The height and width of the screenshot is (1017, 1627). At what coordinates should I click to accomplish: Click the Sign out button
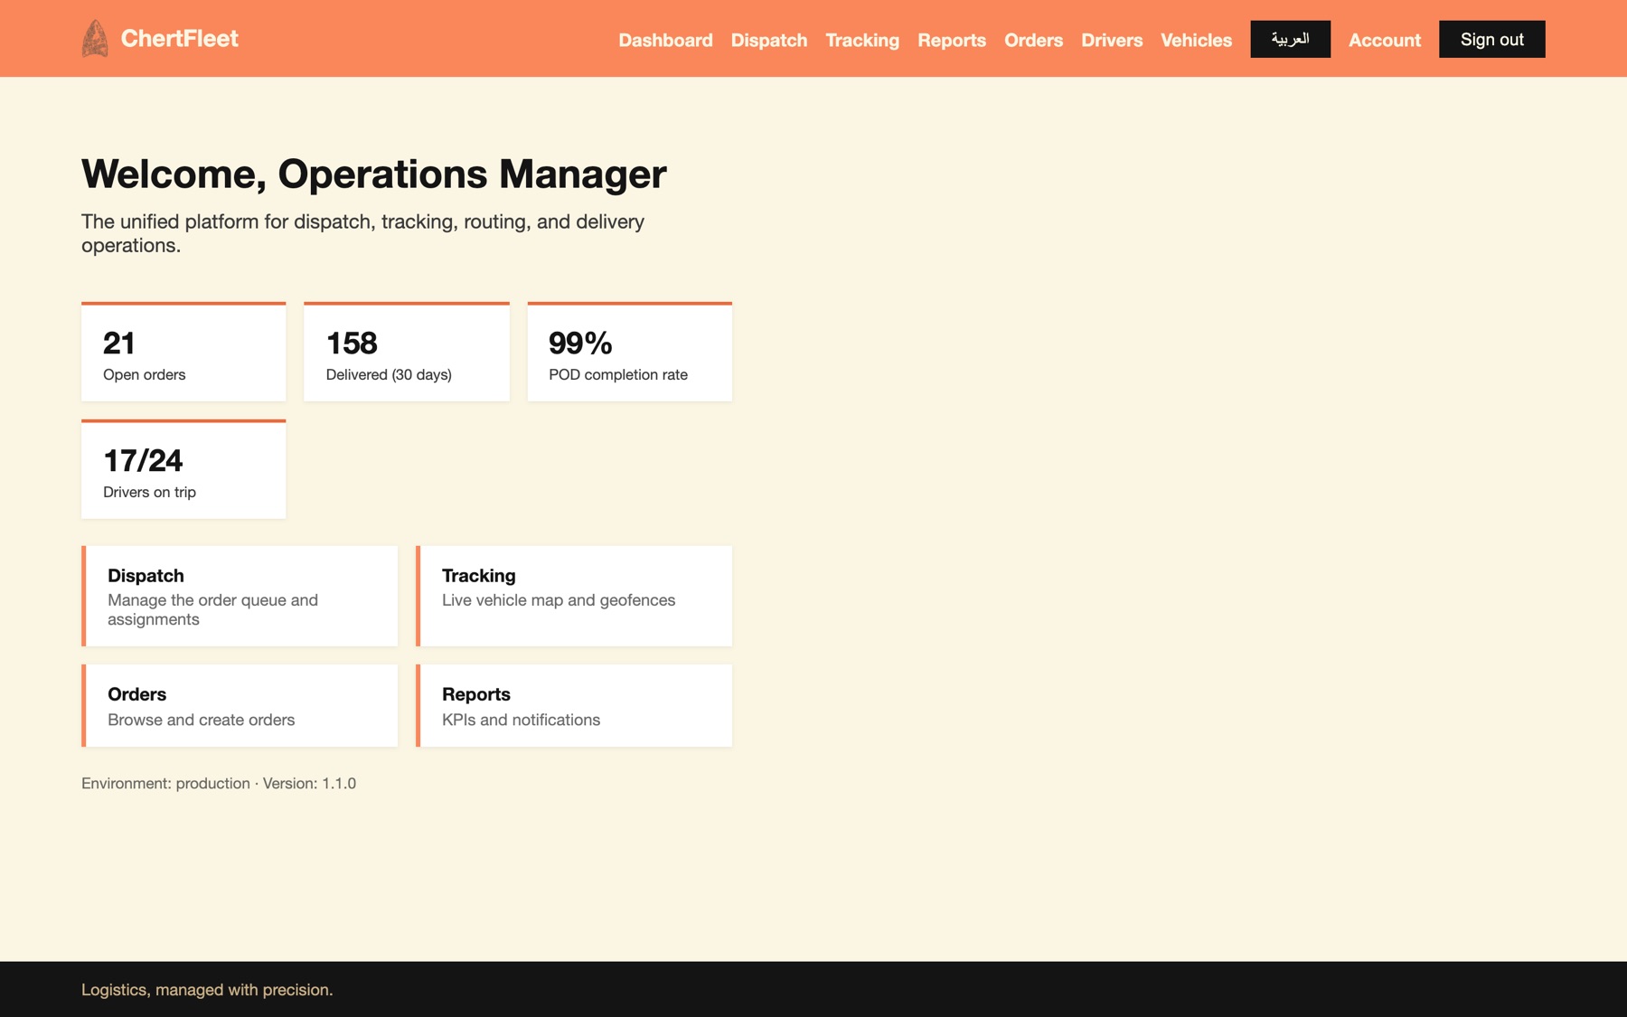coord(1491,39)
